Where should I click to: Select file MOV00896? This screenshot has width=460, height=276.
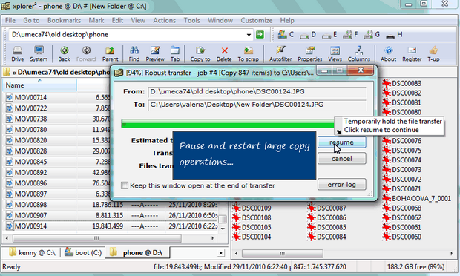[x=30, y=183]
